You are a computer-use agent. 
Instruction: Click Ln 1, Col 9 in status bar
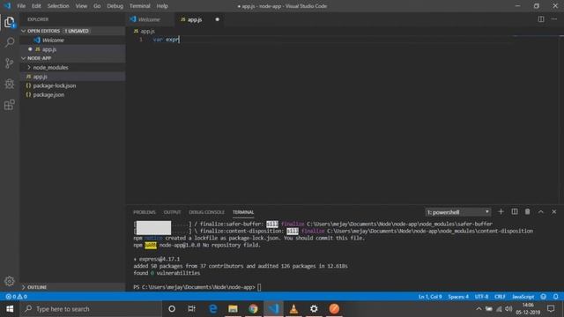point(430,297)
